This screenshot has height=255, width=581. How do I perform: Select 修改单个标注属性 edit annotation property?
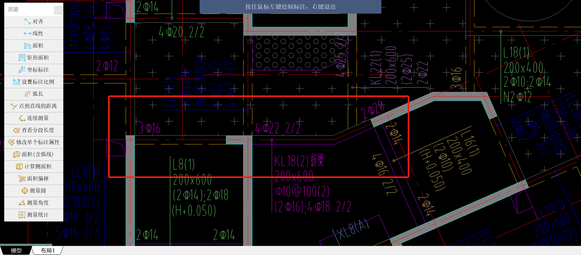pyautogui.click(x=34, y=142)
